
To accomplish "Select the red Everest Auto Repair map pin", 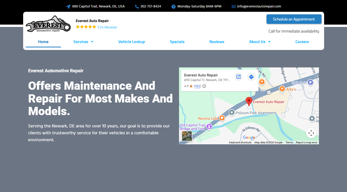I will pos(249,102).
